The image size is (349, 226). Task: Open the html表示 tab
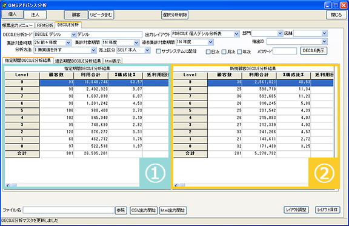[x=113, y=61]
